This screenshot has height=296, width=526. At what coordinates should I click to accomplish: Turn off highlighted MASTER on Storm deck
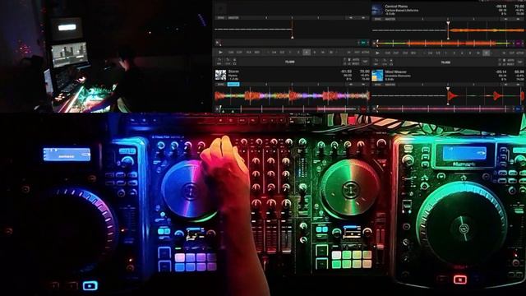point(233,84)
